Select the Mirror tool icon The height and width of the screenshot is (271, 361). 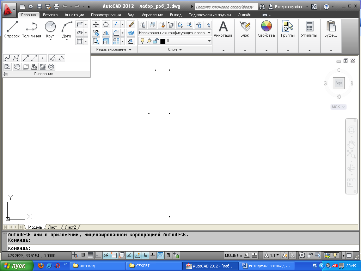[106, 33]
